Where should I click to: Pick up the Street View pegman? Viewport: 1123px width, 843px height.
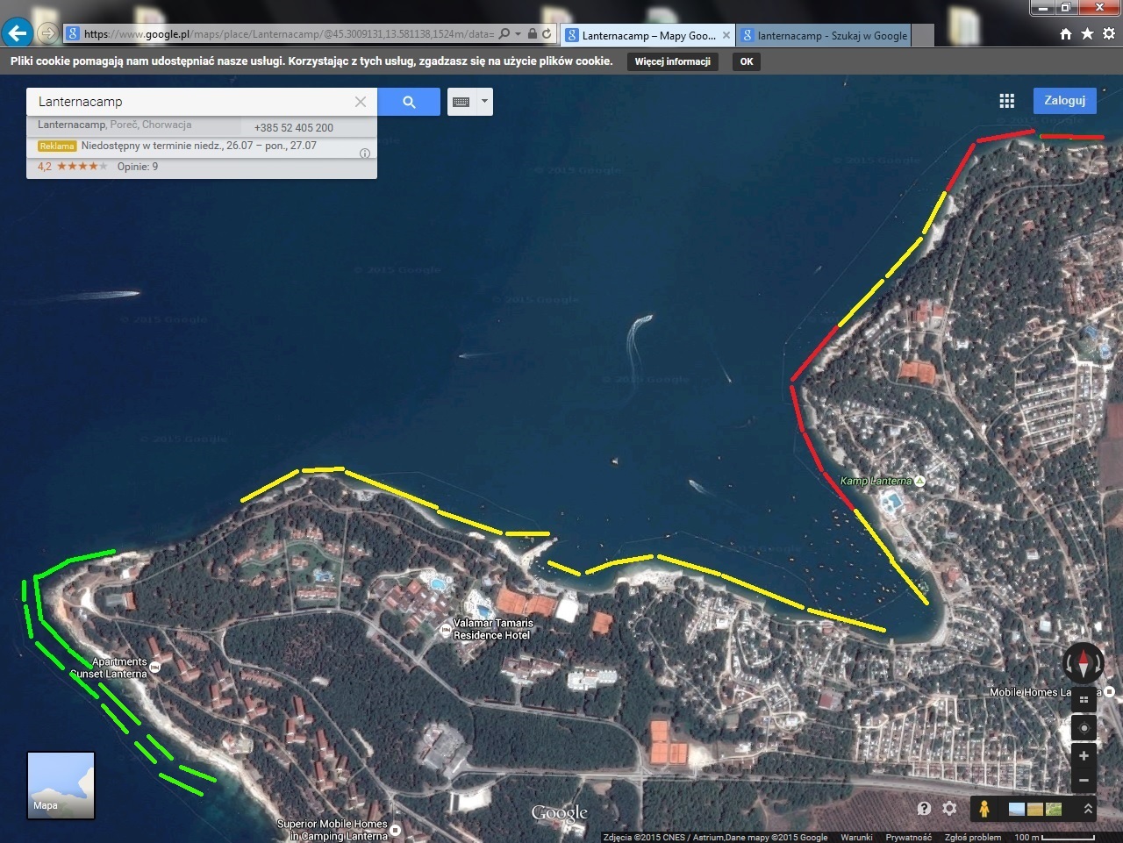point(984,809)
